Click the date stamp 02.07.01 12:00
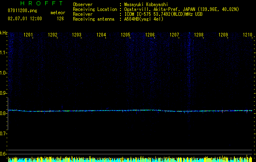Screen dimensions: 256x162 tap(25, 19)
